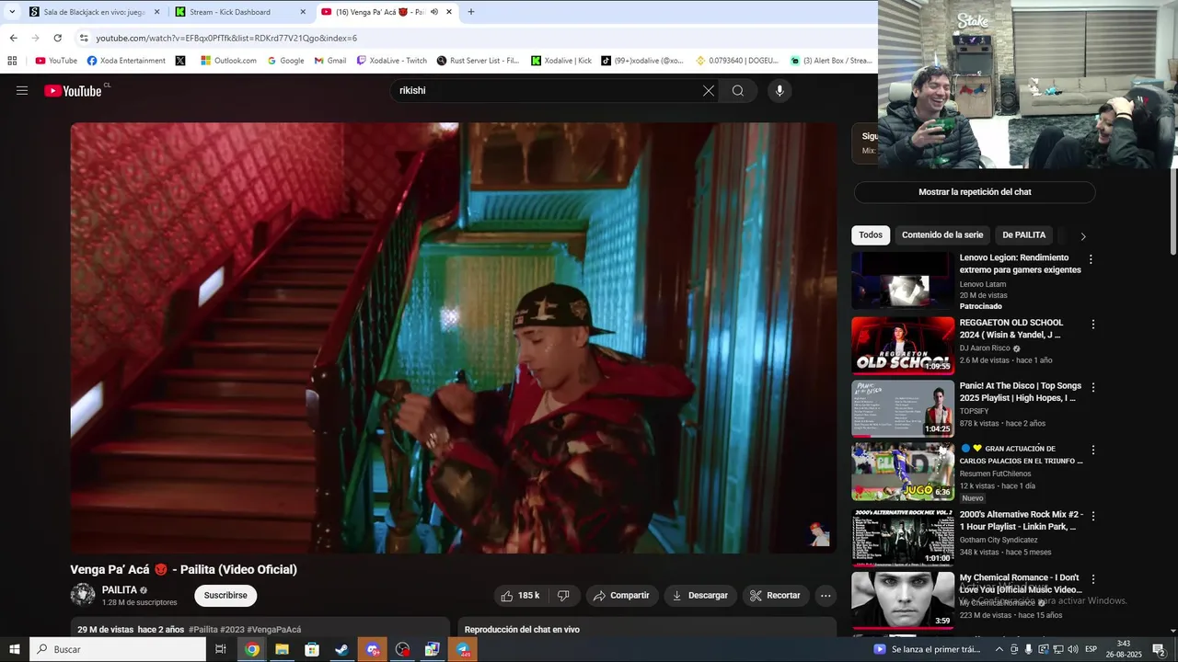Open options for My Chemical Romance video

[x=1092, y=579]
